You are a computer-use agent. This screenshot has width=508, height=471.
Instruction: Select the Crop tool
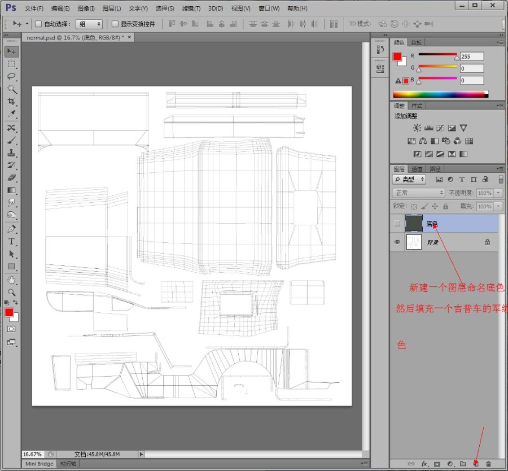coord(11,102)
